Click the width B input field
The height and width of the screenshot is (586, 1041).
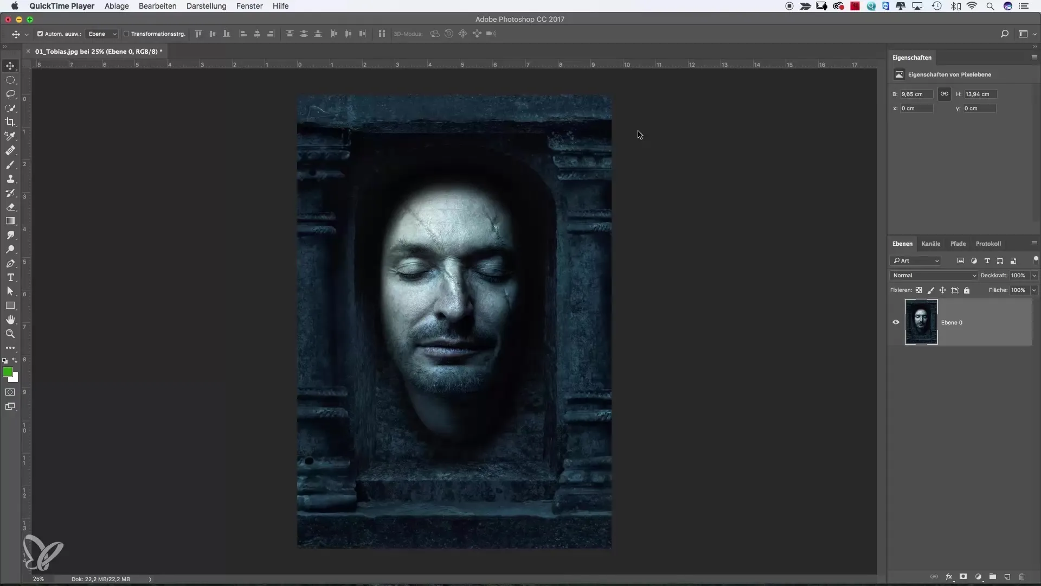[916, 94]
